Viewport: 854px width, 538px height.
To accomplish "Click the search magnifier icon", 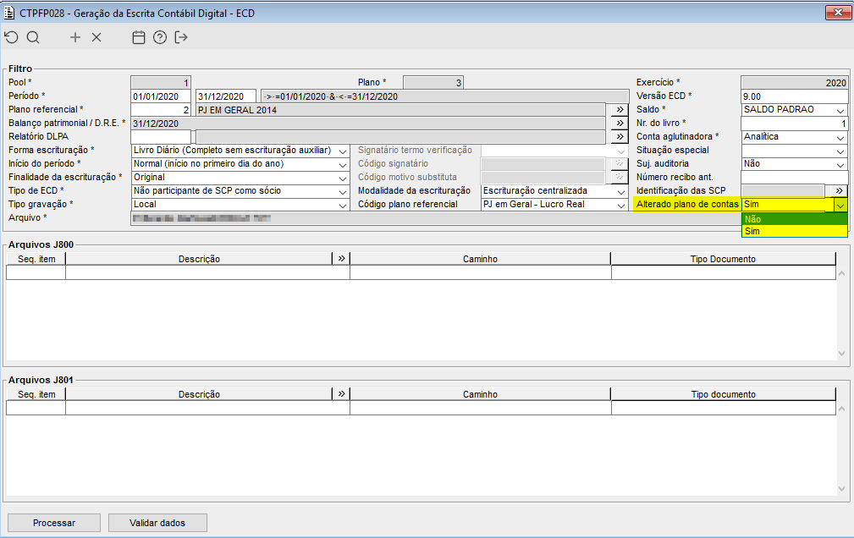I will tap(33, 37).
